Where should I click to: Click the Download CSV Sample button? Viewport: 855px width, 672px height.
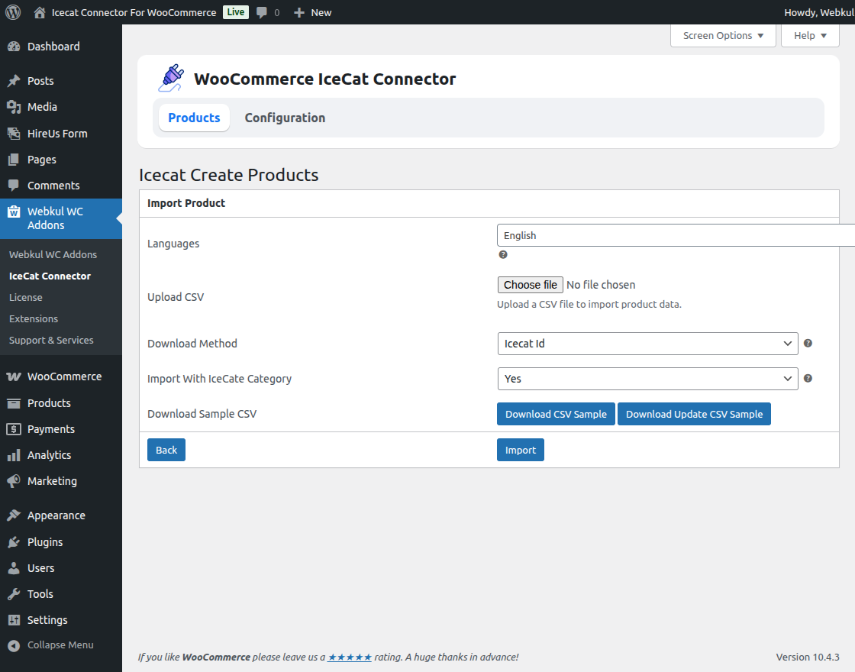(556, 413)
